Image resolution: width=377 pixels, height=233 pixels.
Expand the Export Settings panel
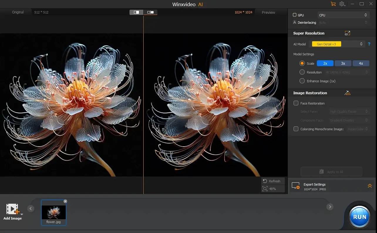click(370, 186)
